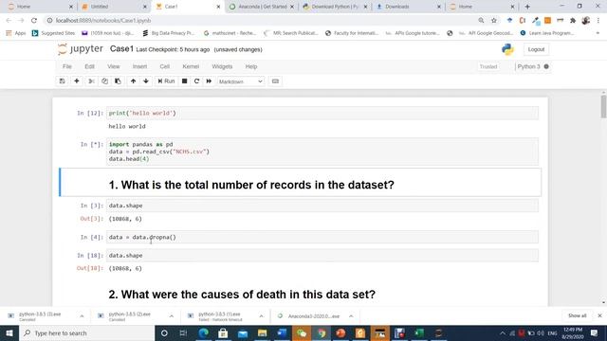
Task: Open the Learn Java Program bookmark
Action: [x=546, y=33]
